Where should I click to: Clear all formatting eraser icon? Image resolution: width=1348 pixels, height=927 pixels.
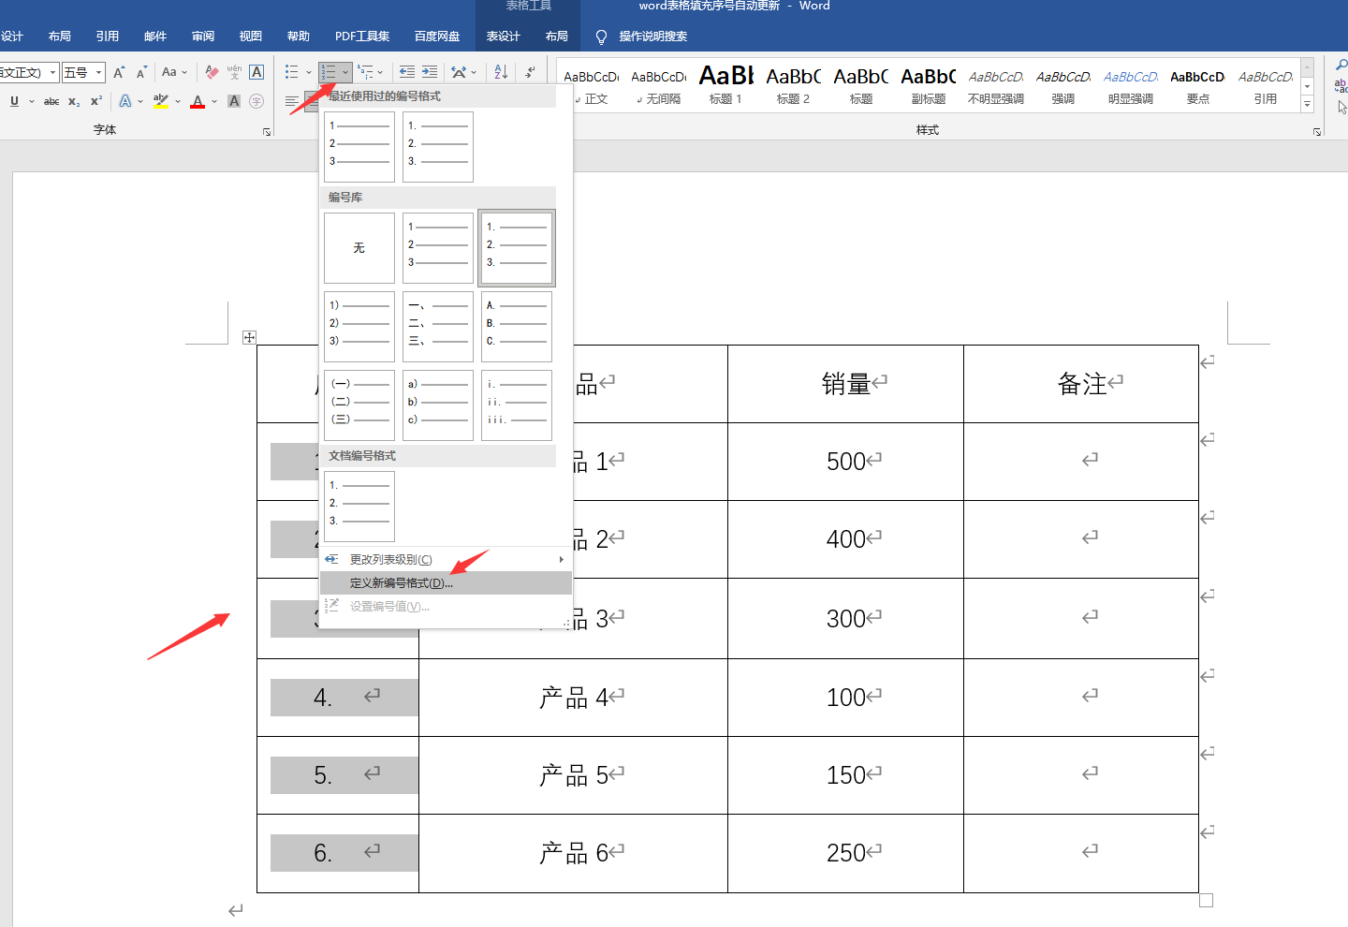(212, 72)
